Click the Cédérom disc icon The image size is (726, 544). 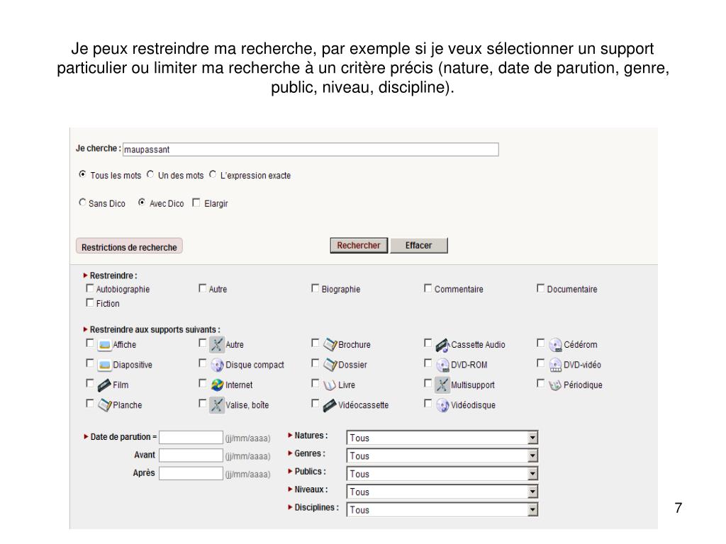[555, 345]
